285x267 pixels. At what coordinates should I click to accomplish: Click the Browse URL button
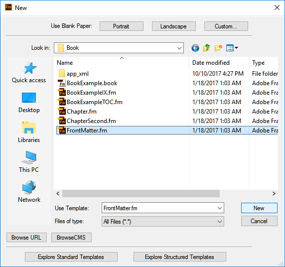click(26, 238)
